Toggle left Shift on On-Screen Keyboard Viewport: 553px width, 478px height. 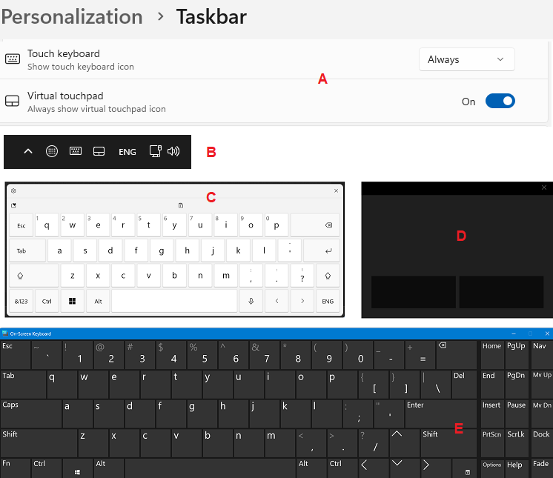[39, 442]
